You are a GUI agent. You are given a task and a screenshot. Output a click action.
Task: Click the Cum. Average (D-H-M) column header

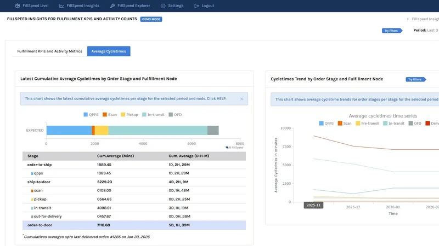click(x=189, y=156)
